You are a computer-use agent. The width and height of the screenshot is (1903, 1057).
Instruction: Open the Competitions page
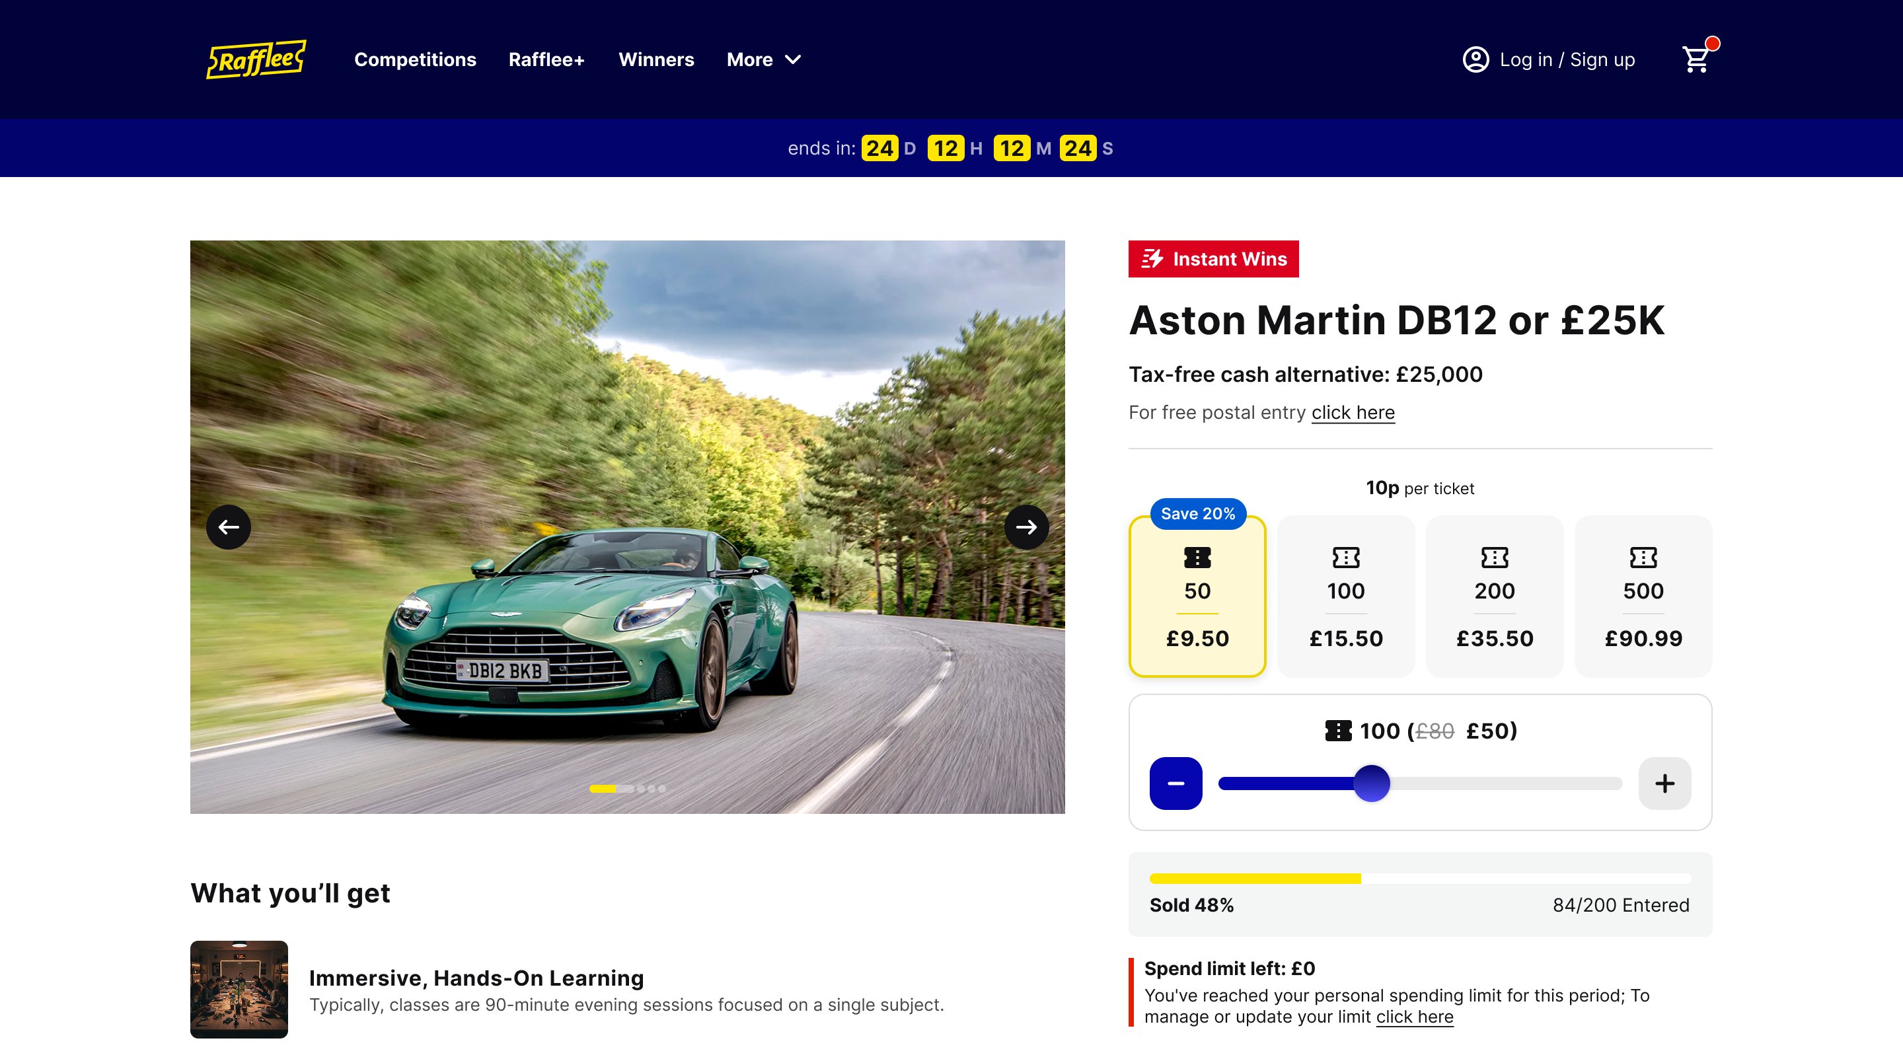point(415,60)
